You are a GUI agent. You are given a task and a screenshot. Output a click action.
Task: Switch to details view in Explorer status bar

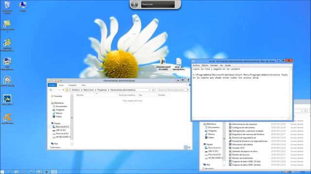186,147
